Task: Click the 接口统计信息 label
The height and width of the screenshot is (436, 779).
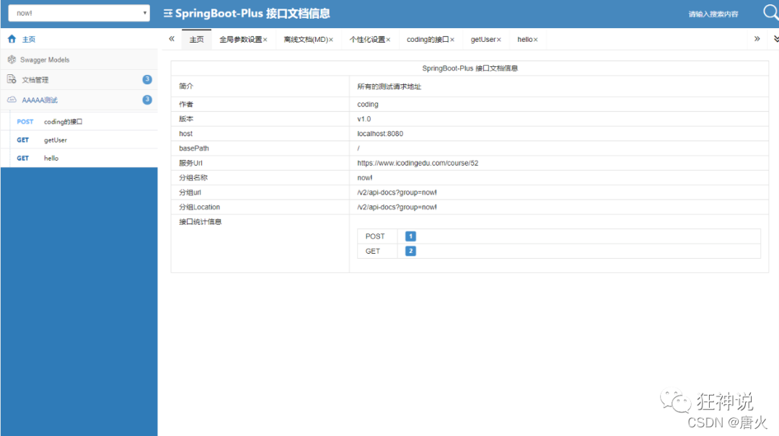Action: [x=201, y=222]
